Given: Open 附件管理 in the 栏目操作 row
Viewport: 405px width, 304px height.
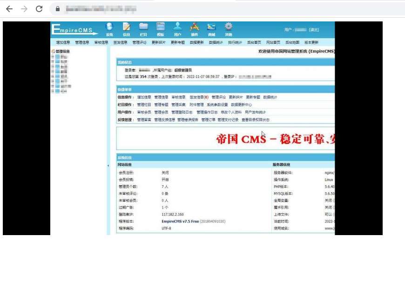Looking at the screenshot, I should coord(196,105).
